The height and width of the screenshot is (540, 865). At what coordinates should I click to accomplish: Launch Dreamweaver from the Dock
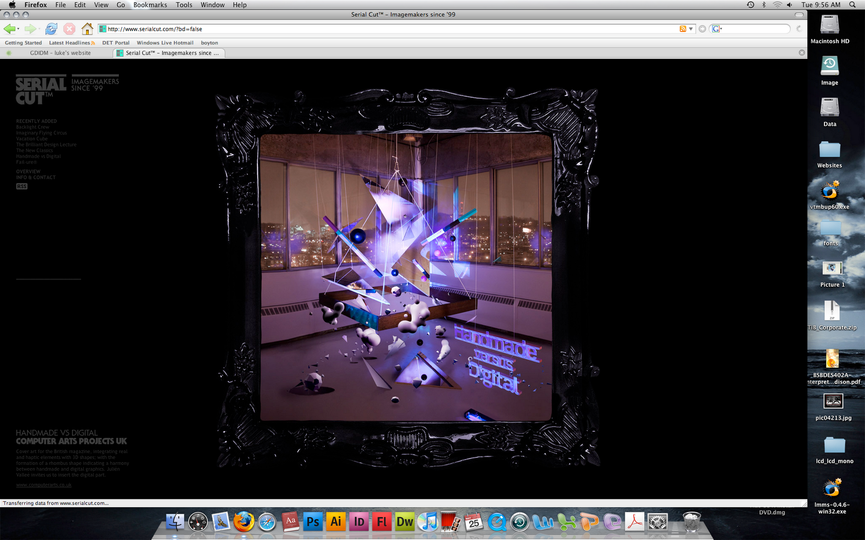[404, 522]
